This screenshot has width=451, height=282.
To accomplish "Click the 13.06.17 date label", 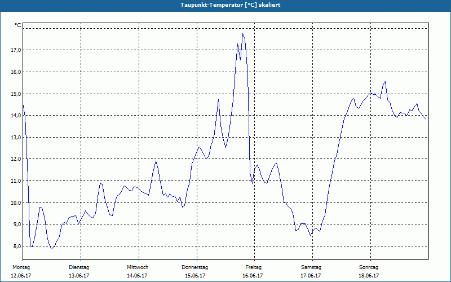I will click(x=79, y=276).
